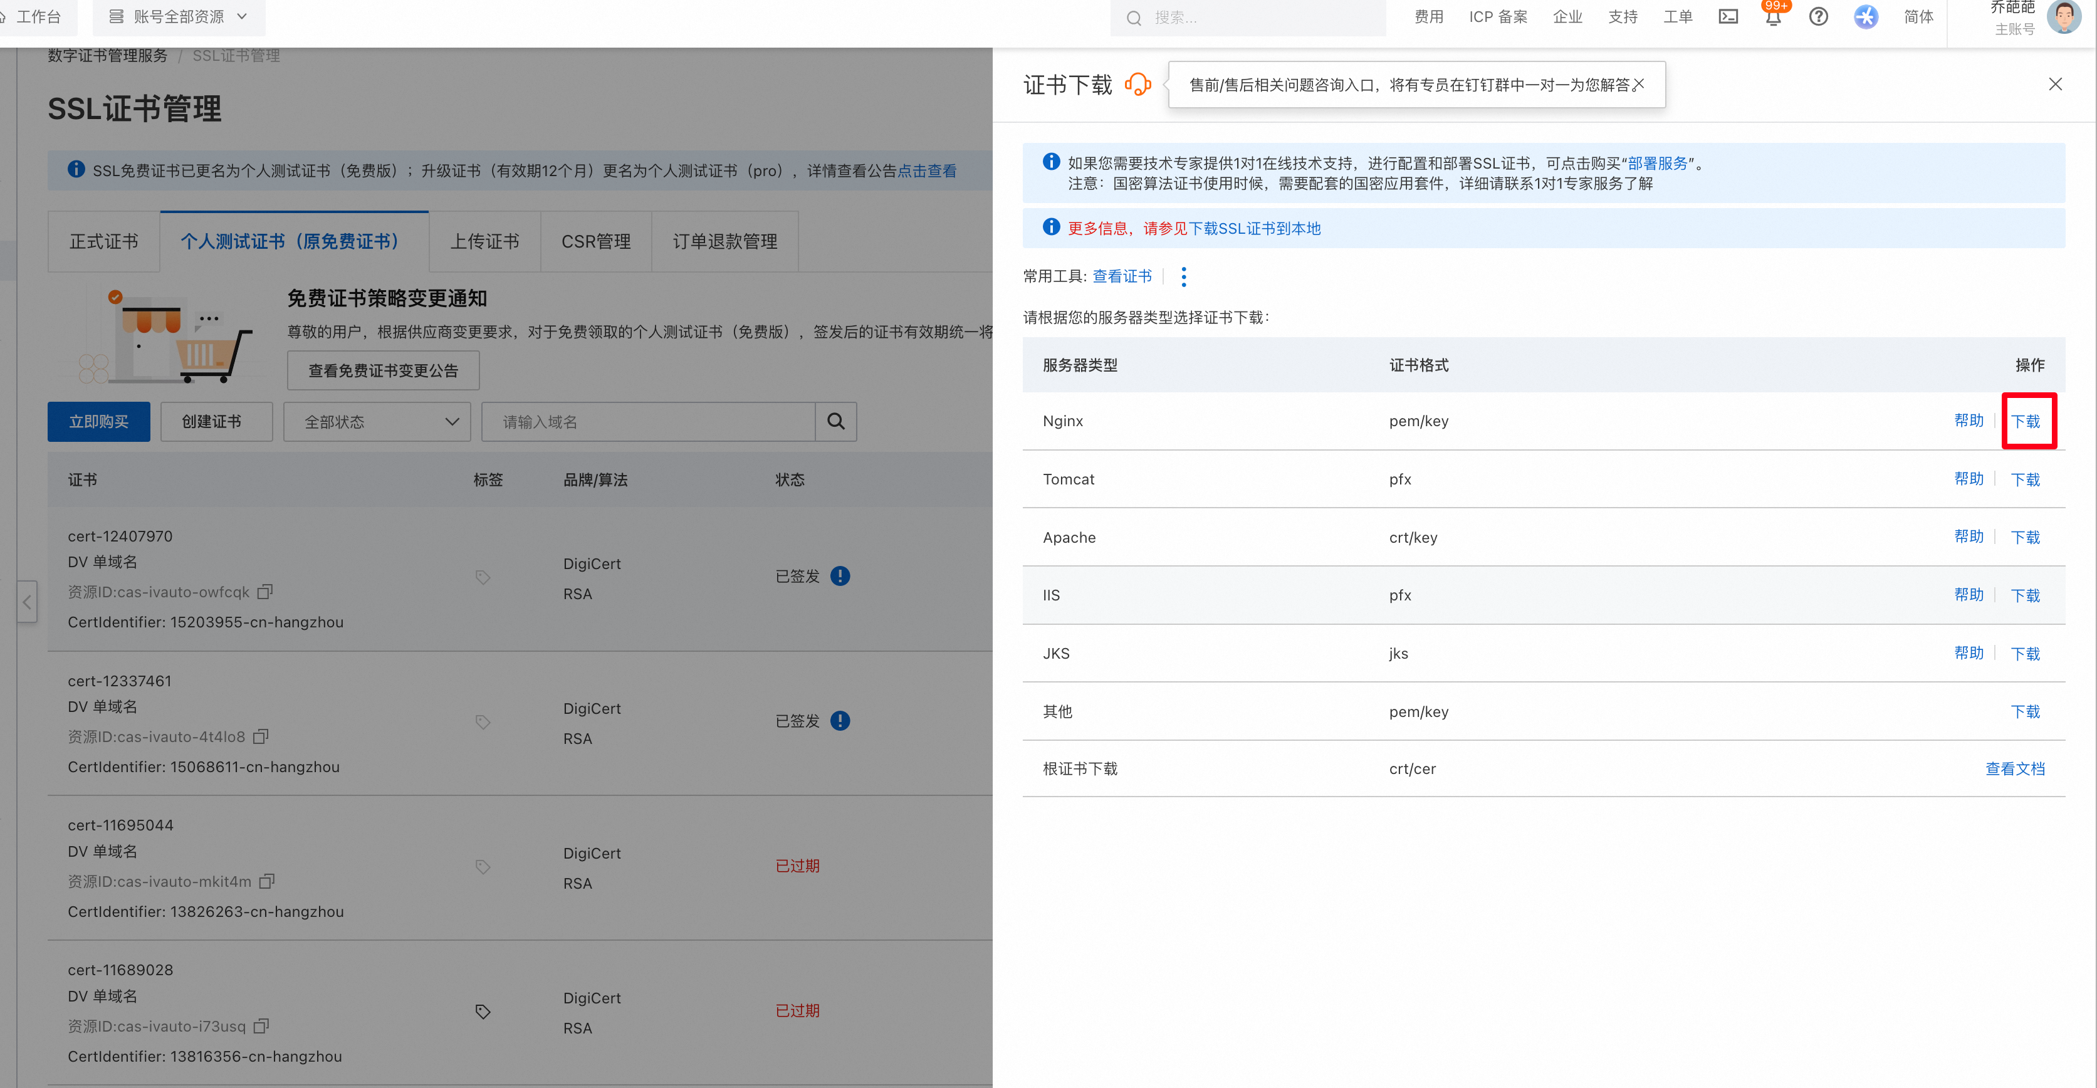
Task: Open the blue AI assistant icon
Action: 1865,16
